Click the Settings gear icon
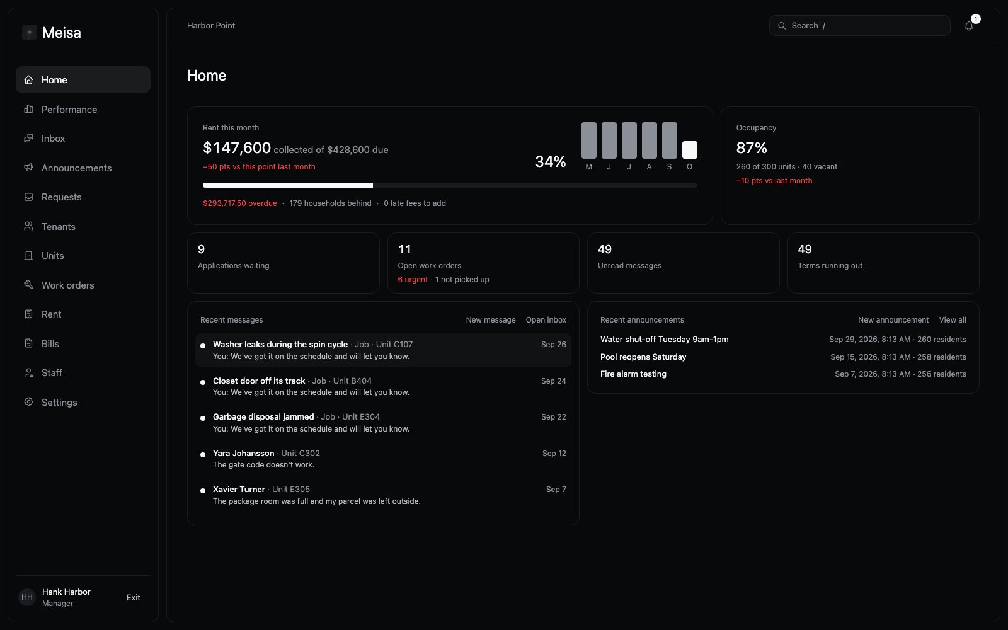The image size is (1008, 630). (x=28, y=402)
